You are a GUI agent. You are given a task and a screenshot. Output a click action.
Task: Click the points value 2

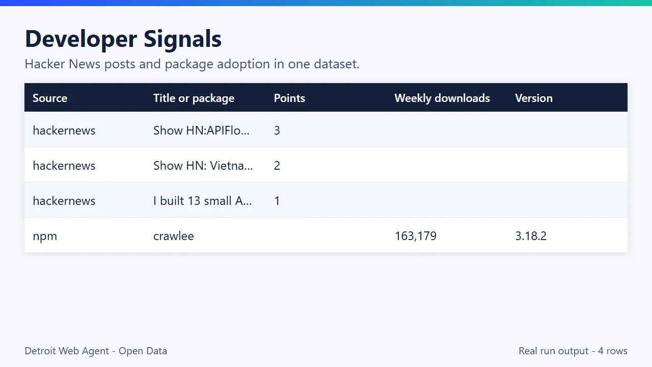pos(277,165)
